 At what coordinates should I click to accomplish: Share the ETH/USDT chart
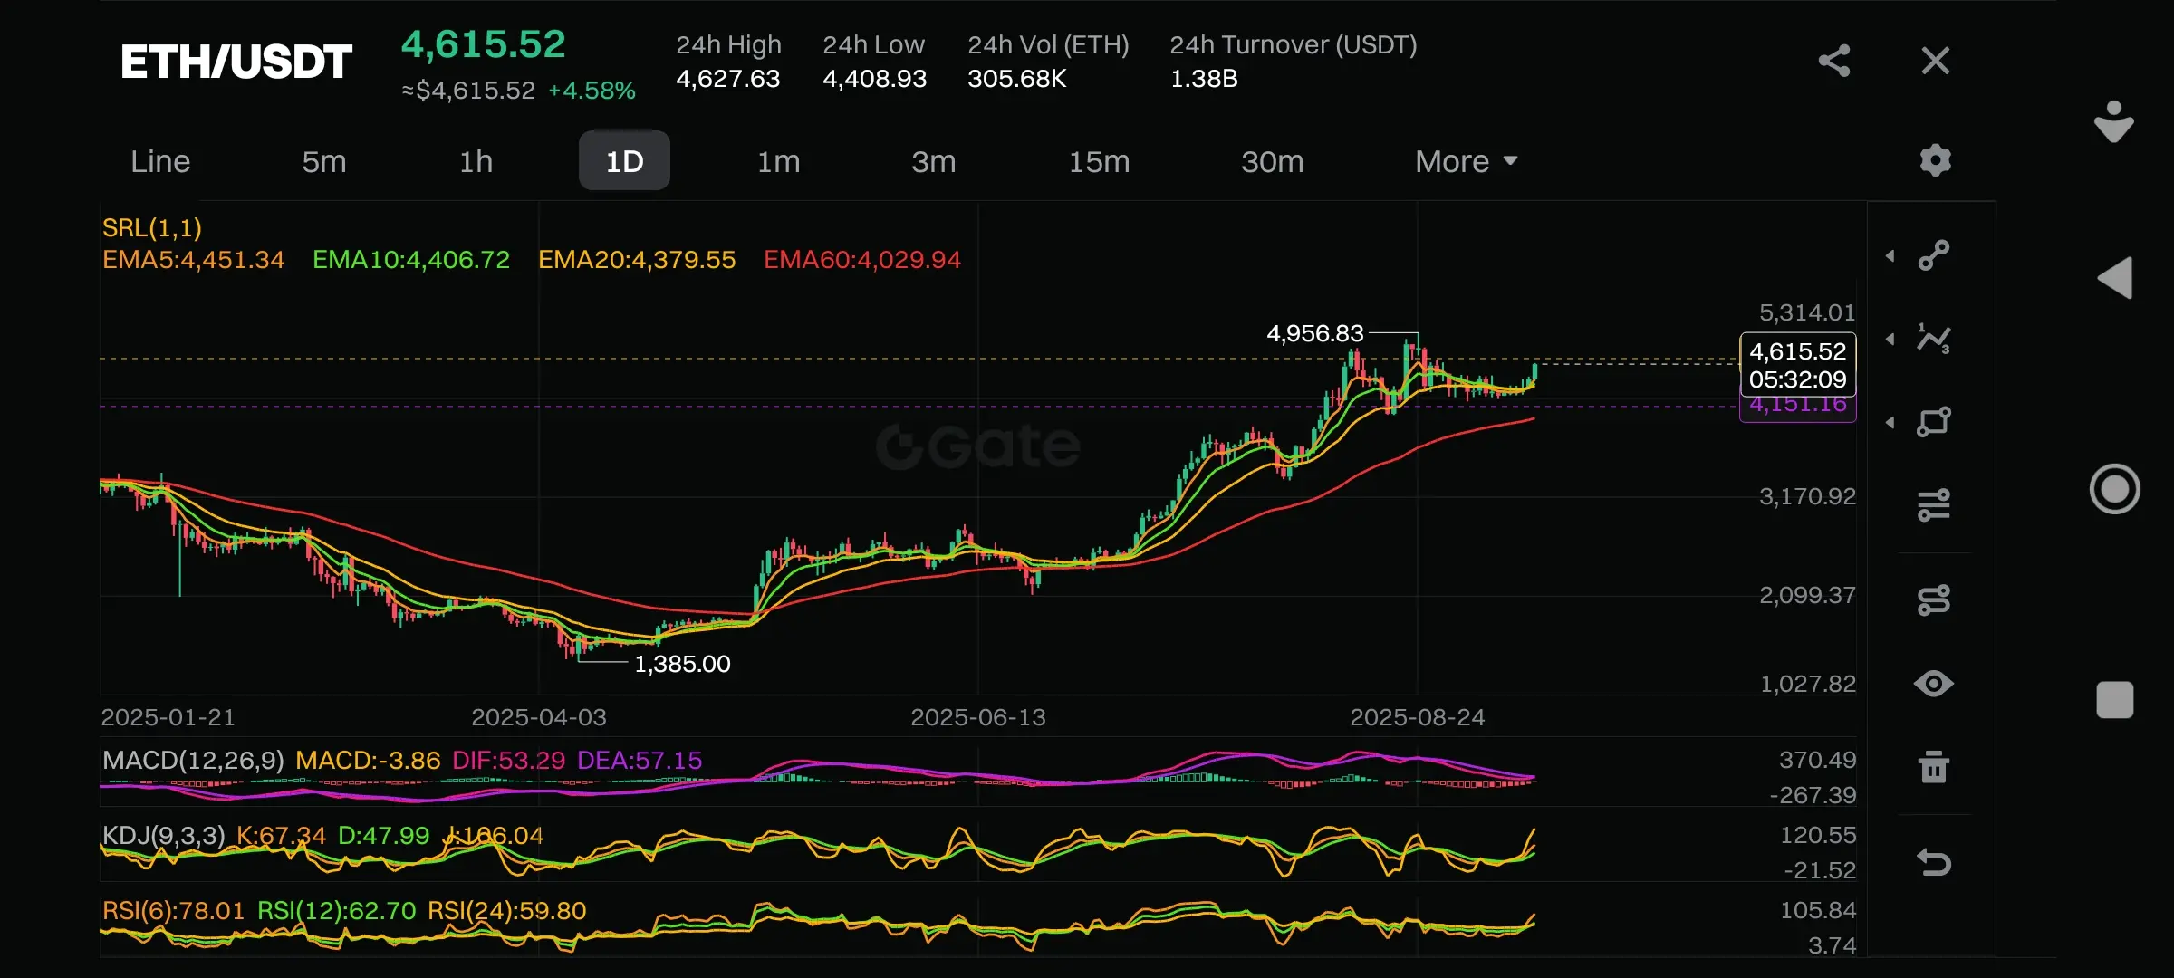pyautogui.click(x=1834, y=61)
